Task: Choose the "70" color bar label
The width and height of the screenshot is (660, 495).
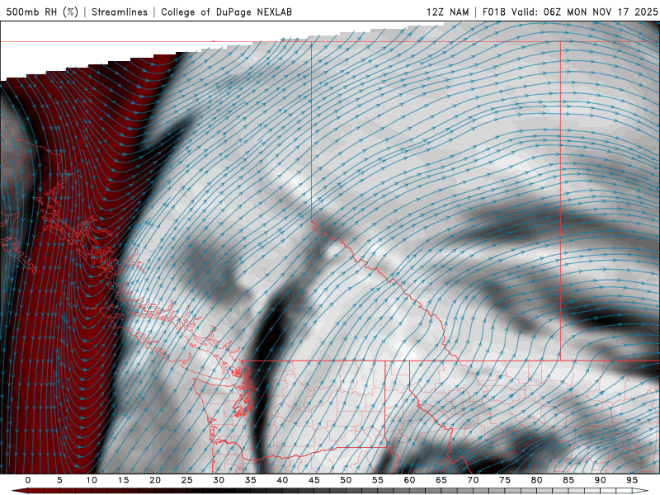Action: [x=473, y=480]
